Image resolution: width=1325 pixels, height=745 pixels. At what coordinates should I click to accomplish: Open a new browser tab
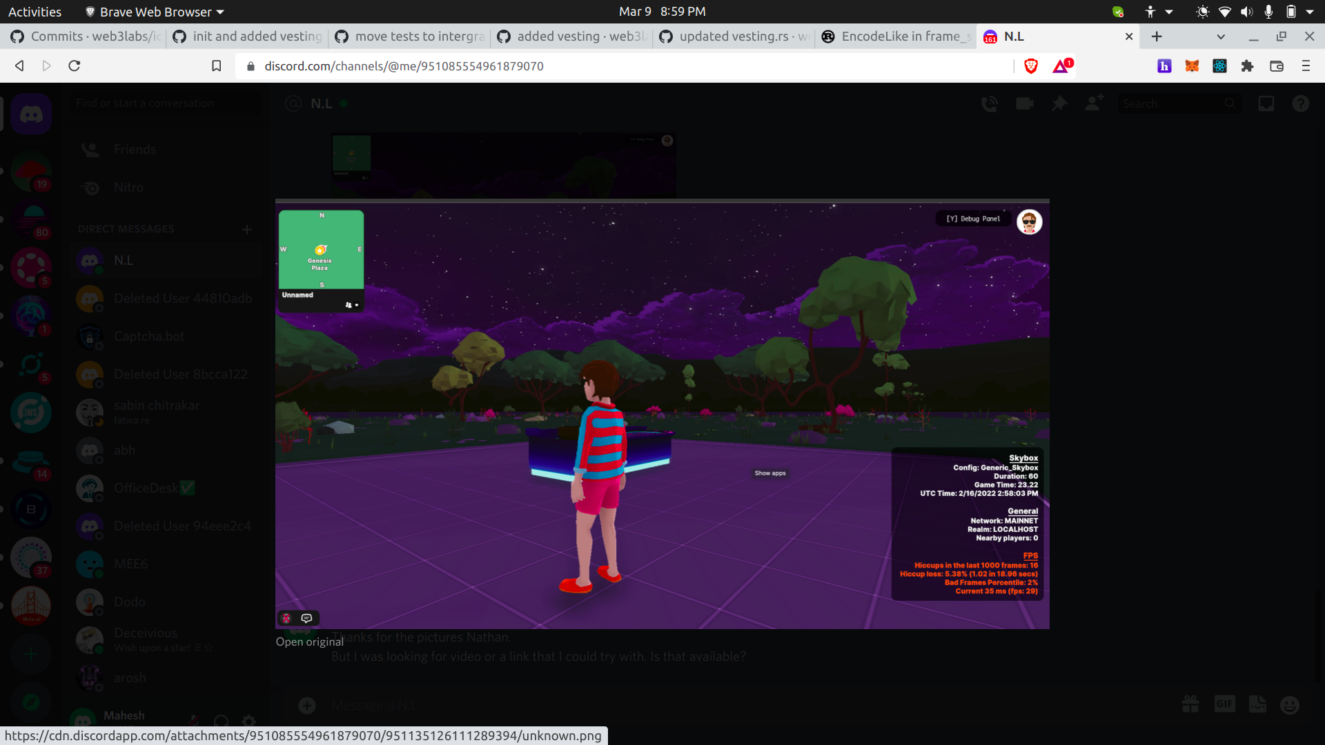(1157, 37)
